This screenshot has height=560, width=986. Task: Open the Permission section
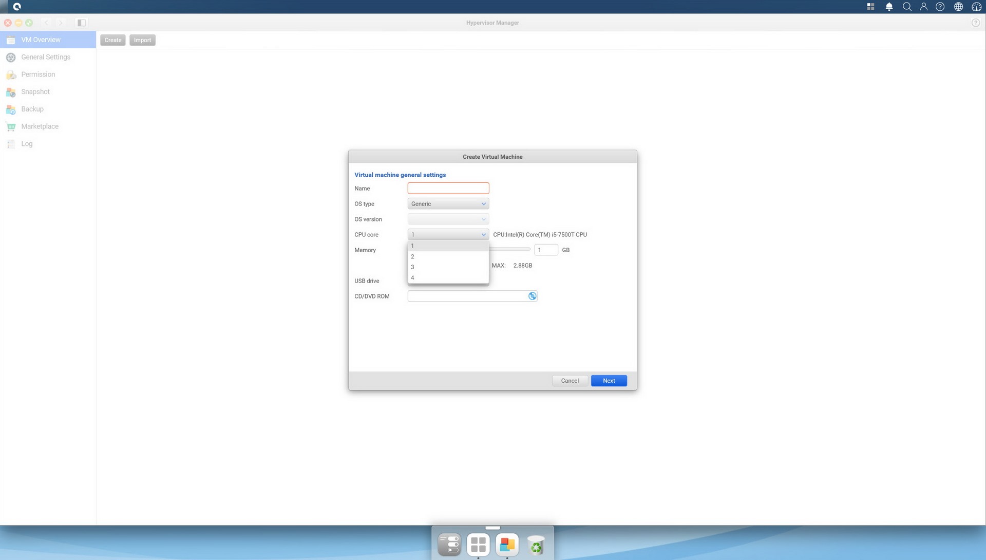(x=48, y=74)
